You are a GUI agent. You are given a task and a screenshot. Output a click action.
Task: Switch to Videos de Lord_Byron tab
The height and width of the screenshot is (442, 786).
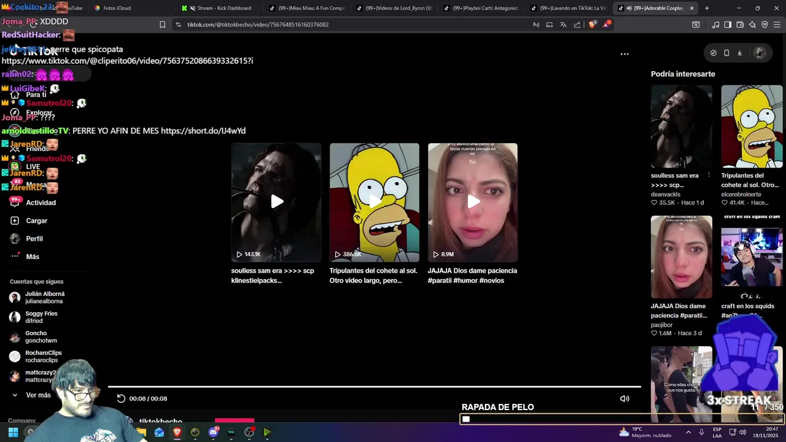coord(395,8)
